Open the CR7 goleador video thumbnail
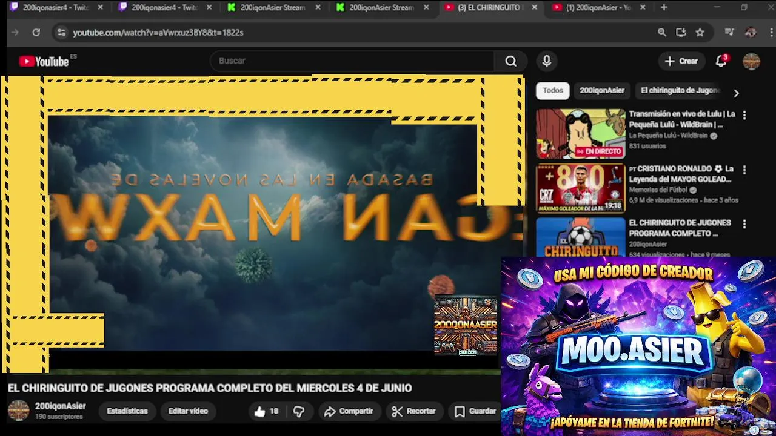 pos(580,188)
